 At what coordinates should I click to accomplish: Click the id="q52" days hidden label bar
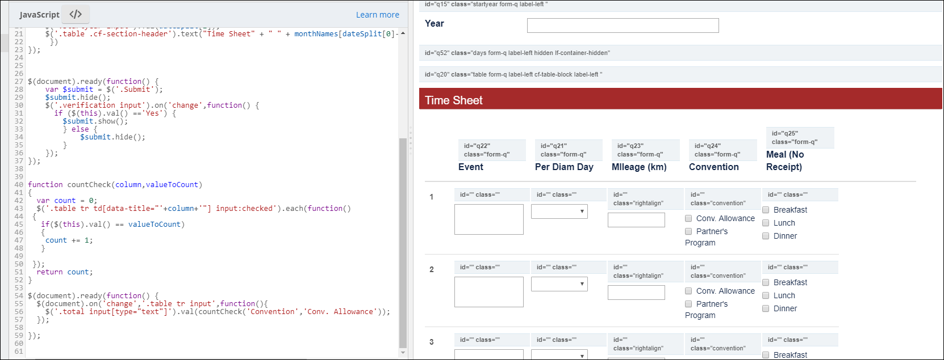click(x=680, y=53)
